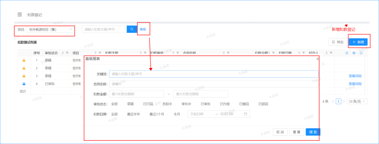Image resolution: width=379 pixels, height=144 pixels.
Task: Click the 开始日期 date field
Action: (201, 114)
